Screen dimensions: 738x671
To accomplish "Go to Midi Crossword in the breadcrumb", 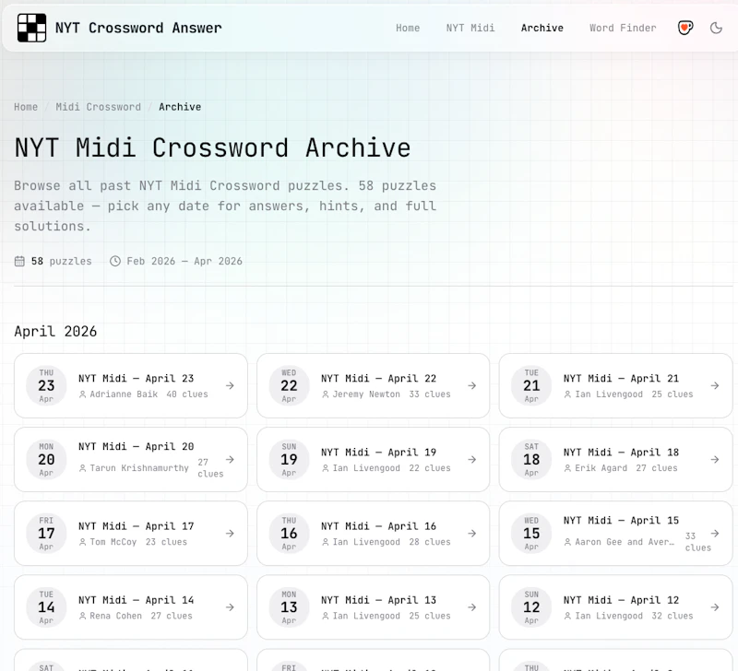I will click(x=99, y=107).
